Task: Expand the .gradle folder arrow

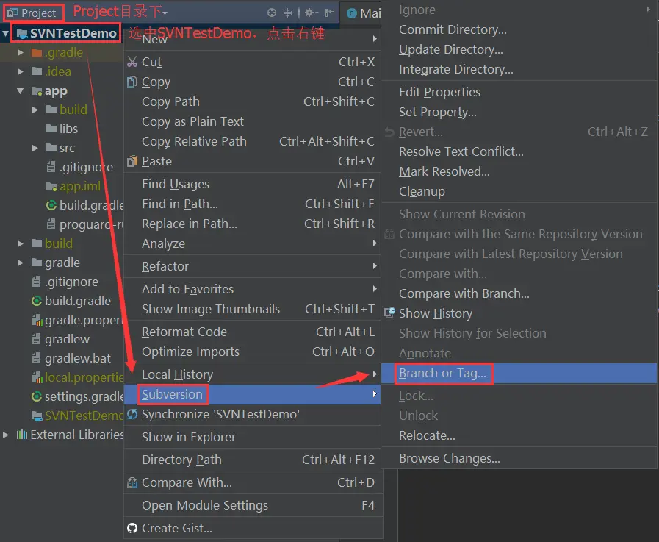Action: (x=20, y=53)
